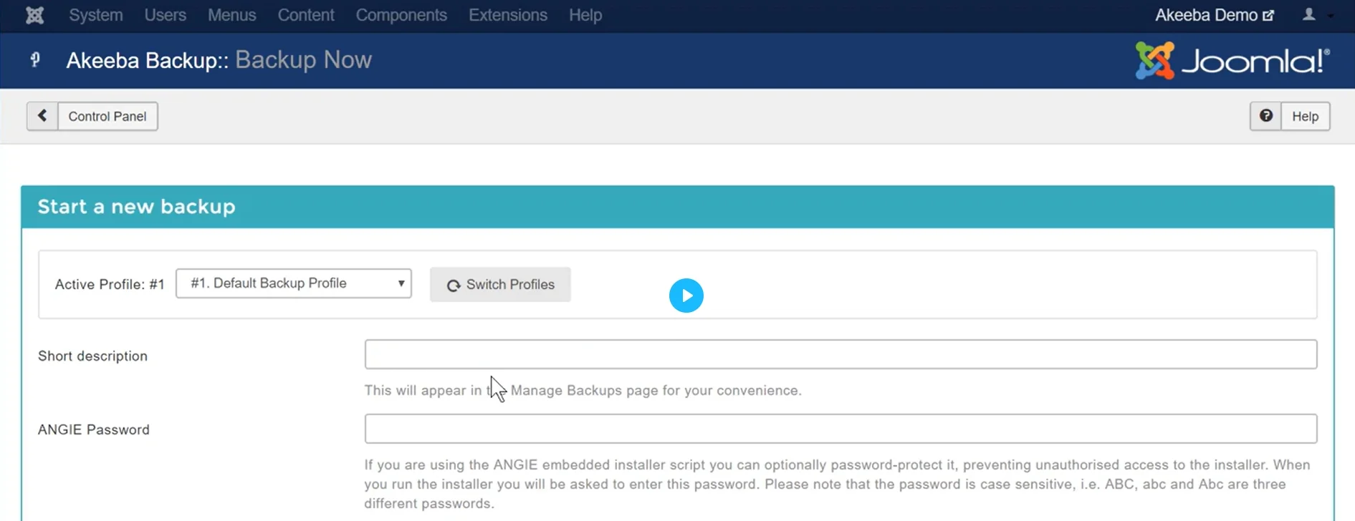Click the 'Akeeba Backup:: Backup Now' title

(219, 60)
